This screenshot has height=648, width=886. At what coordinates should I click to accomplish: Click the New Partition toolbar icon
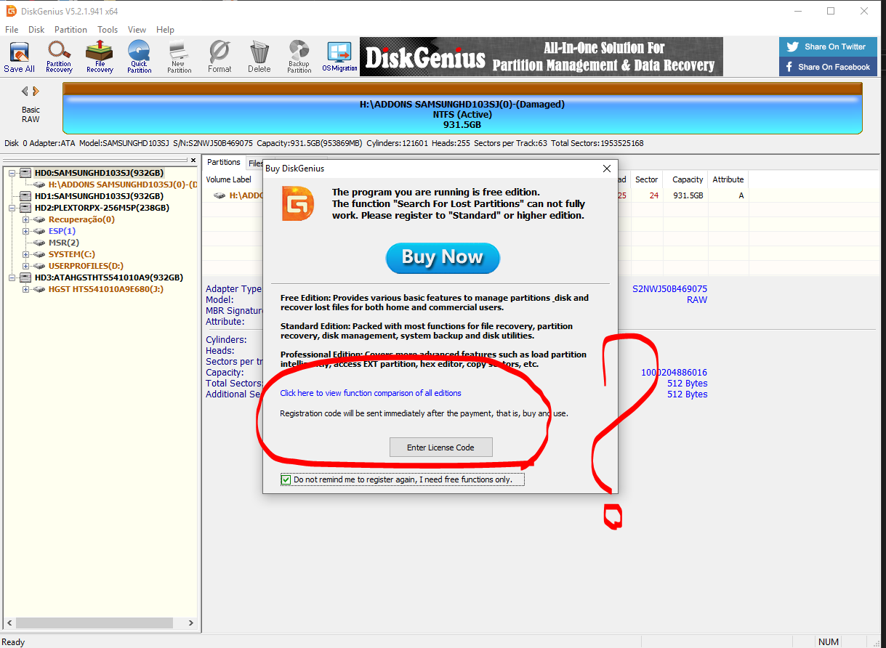179,57
